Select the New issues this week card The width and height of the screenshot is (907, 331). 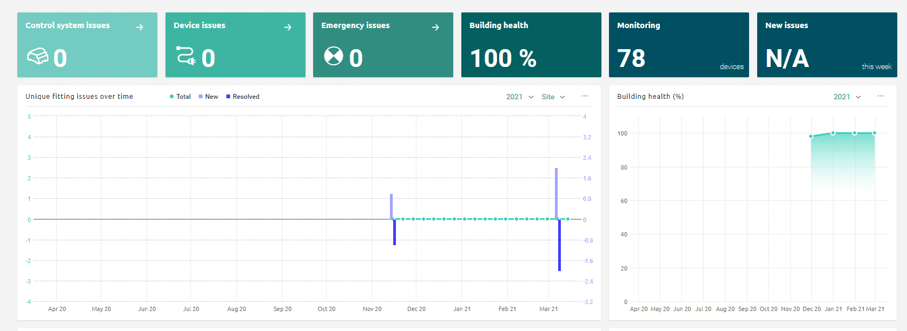[x=826, y=45]
